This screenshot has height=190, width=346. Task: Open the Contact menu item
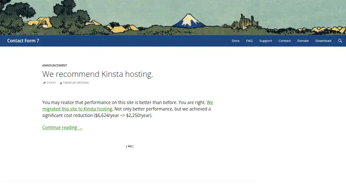click(x=285, y=41)
